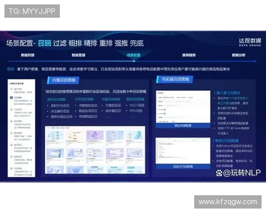Click the NGCF召回 bullet

pyautogui.click(x=137, y=105)
